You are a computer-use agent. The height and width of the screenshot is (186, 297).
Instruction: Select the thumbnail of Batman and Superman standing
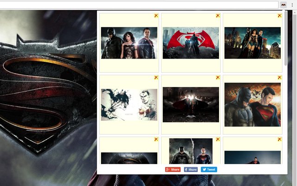(191, 151)
